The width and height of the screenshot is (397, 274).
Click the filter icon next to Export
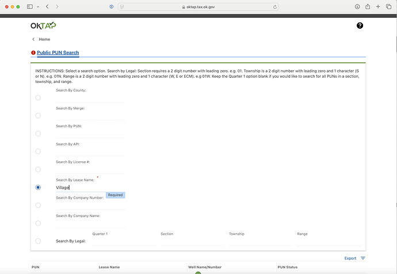coord(363,258)
